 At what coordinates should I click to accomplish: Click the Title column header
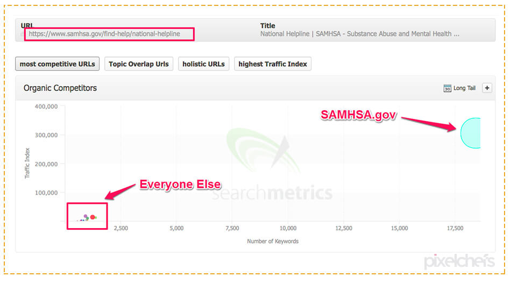(267, 26)
